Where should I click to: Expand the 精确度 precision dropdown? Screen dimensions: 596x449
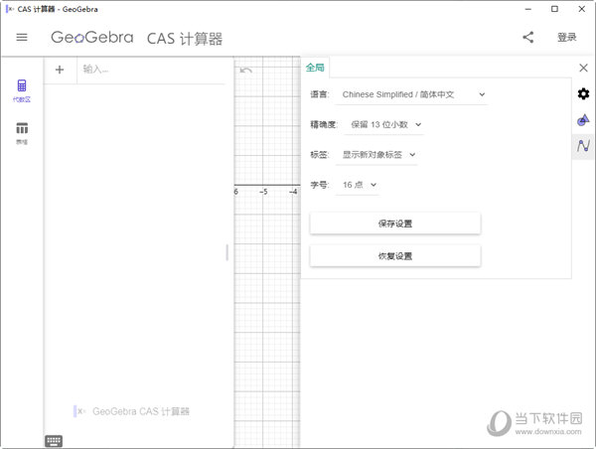[384, 125]
